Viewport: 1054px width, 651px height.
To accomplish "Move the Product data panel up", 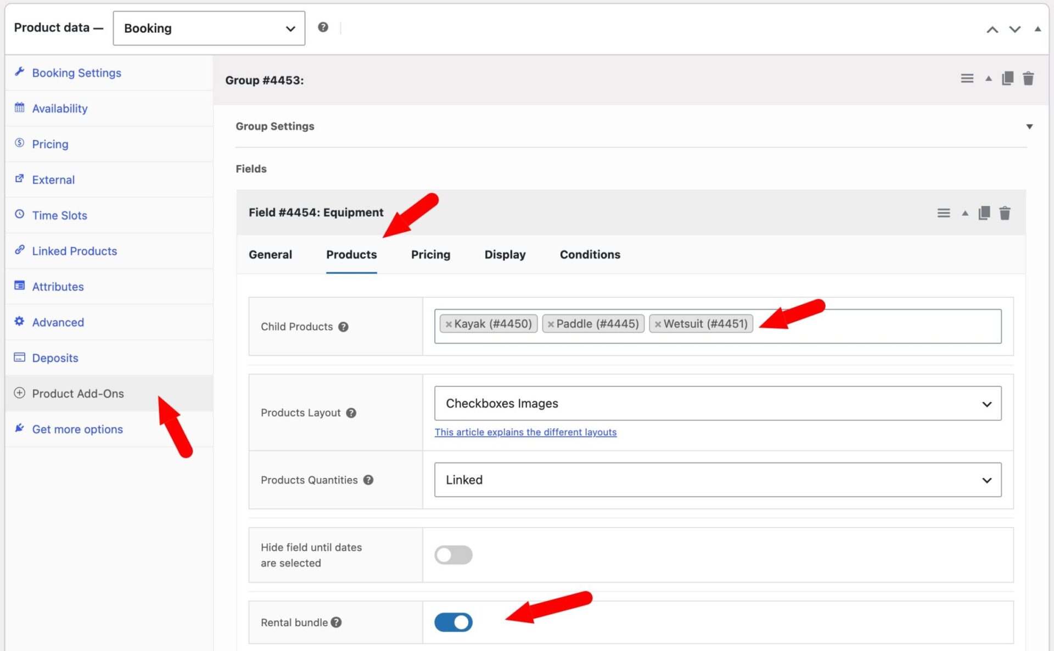I will 992,29.
